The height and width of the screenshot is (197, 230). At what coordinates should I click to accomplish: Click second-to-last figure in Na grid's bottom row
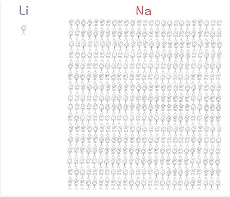[x=212, y=185]
